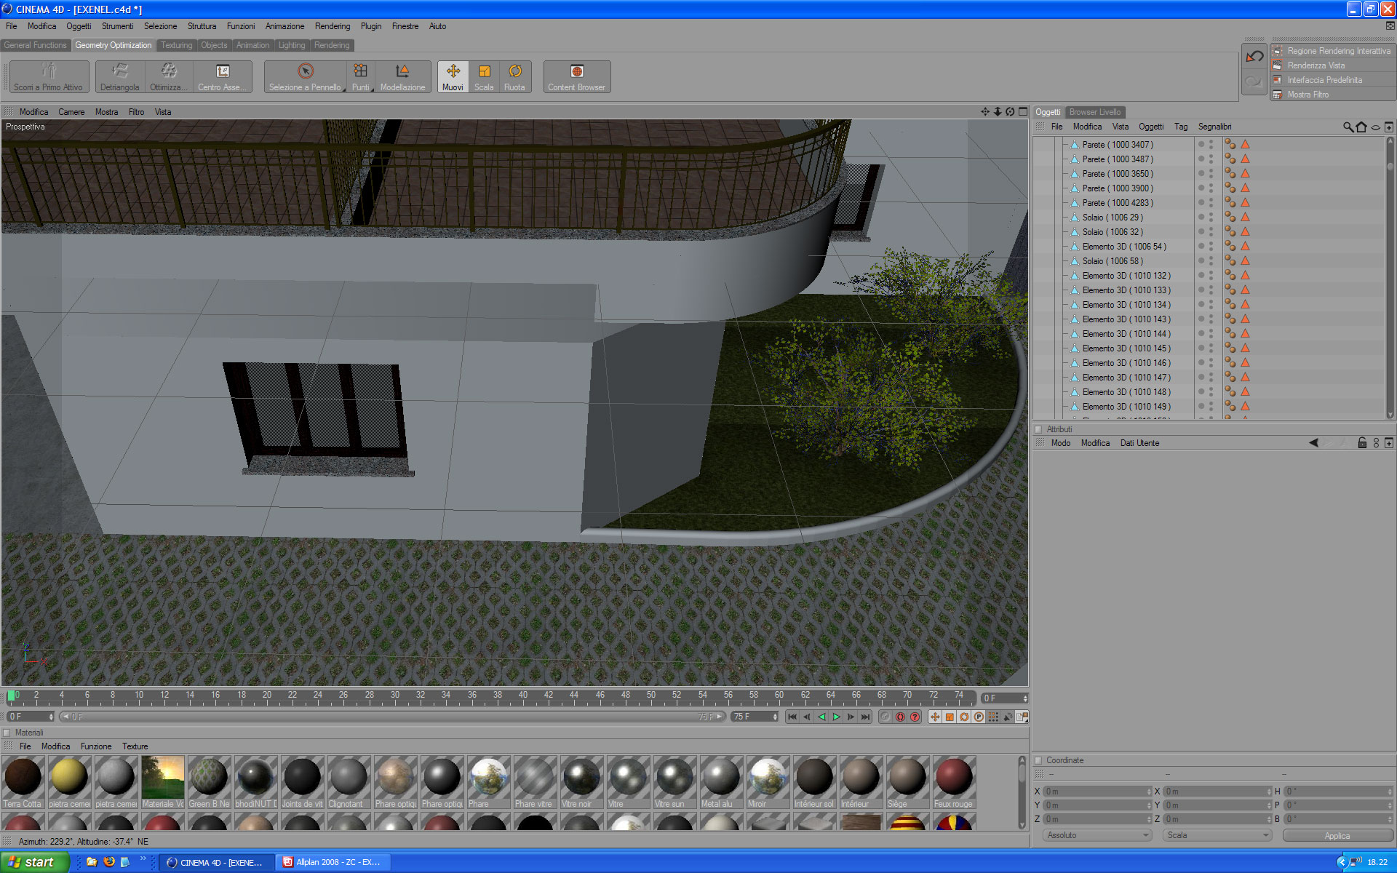1397x873 pixels.
Task: Toggle visibility dots for Solaio (1006 29)
Action: pyautogui.click(x=1211, y=218)
